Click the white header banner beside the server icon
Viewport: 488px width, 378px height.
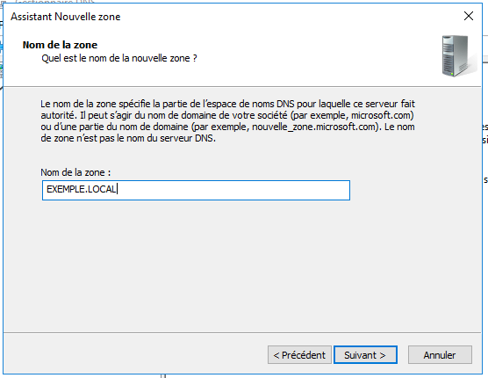[312, 58]
